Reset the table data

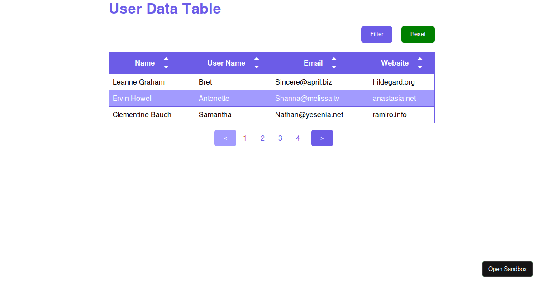click(x=418, y=34)
